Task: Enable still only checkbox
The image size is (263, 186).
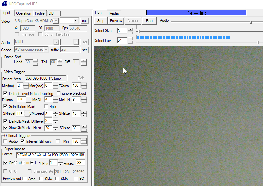Action: click(58, 141)
